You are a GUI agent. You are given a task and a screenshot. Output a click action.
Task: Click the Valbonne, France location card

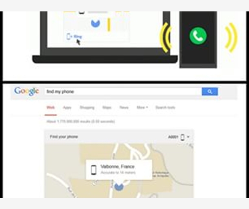119,170
